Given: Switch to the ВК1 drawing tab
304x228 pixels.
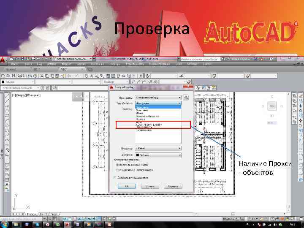Looking at the screenshot, I should point(37,69).
